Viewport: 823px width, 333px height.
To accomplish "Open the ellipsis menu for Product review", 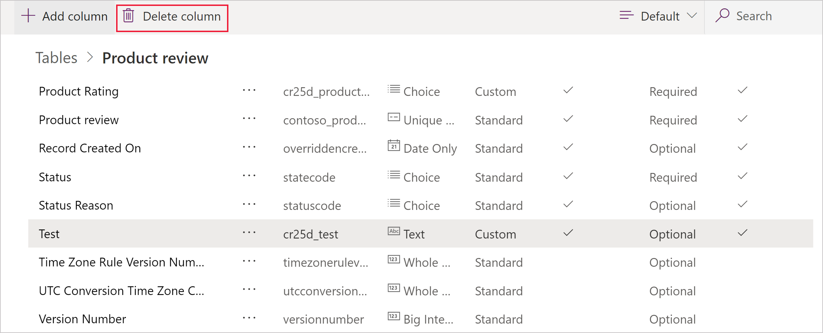I will pyautogui.click(x=249, y=119).
